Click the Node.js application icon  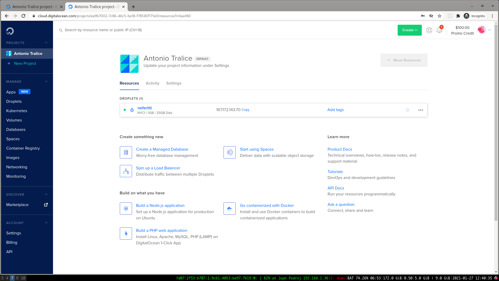[126, 208]
